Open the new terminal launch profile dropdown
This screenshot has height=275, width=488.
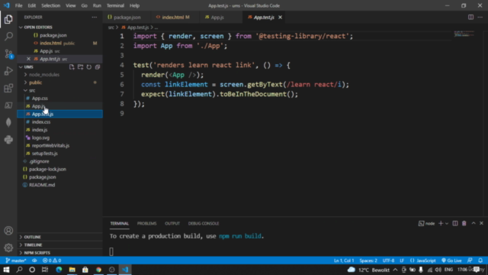[x=447, y=224]
